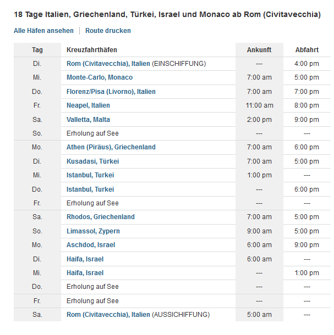Viewport: 334px width, 335px height.
Task: Open the Rom (Civitavecchia) embarkation port link
Action: pyautogui.click(x=108, y=64)
